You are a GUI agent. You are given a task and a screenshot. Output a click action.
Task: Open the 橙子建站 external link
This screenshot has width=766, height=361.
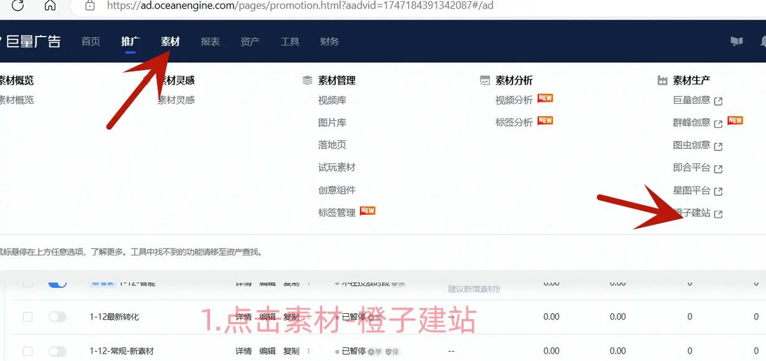point(698,213)
